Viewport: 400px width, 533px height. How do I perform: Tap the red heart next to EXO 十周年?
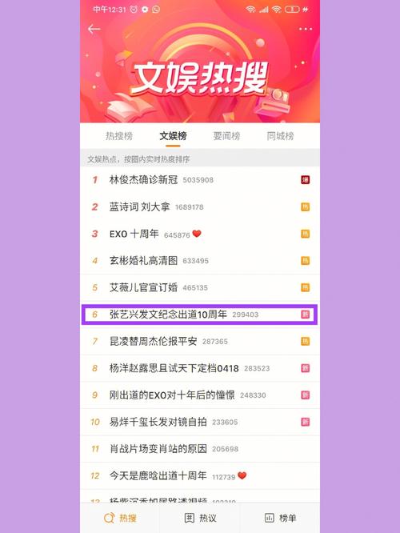click(197, 234)
